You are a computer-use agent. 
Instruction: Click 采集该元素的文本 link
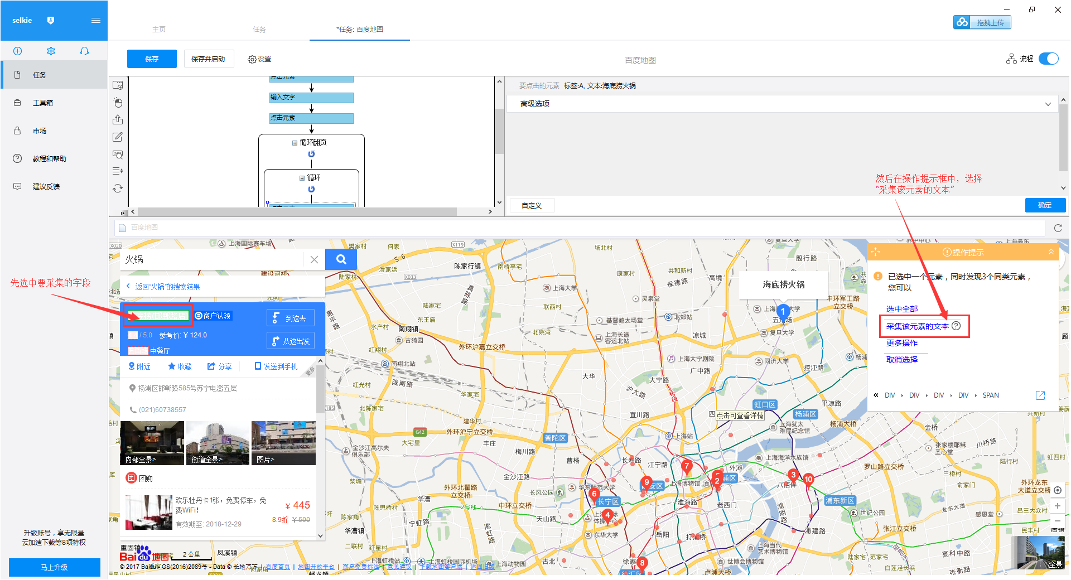click(x=917, y=326)
